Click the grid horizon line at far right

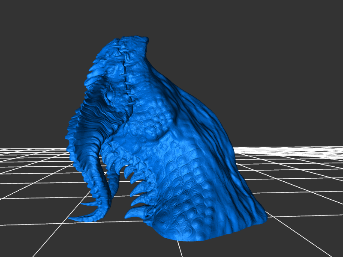point(326,148)
